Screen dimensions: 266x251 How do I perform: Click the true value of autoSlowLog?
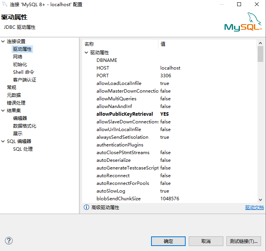(x=165, y=191)
